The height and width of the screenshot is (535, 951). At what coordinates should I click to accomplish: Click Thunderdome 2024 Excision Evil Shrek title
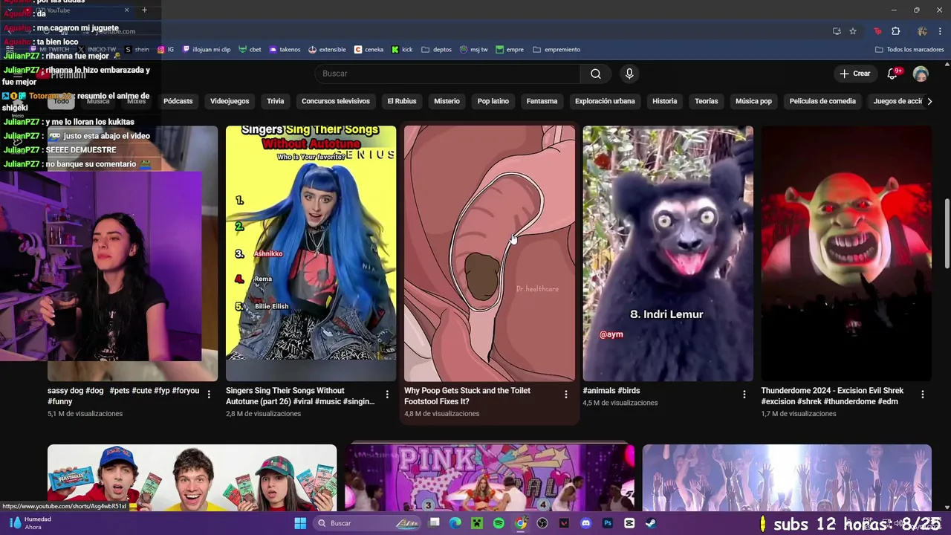click(x=833, y=396)
